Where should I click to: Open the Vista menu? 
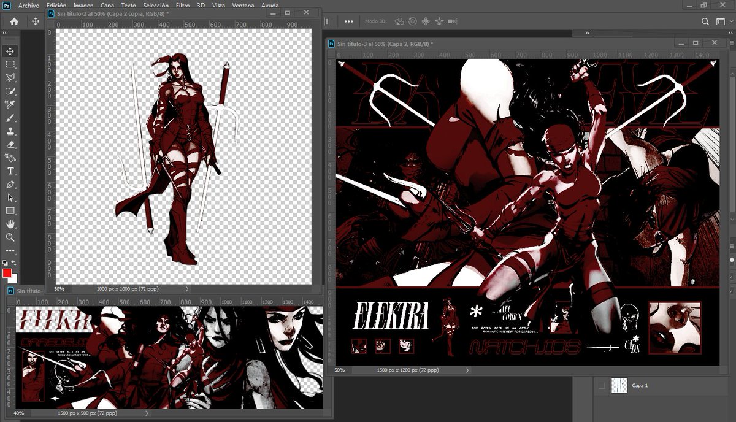click(x=218, y=5)
